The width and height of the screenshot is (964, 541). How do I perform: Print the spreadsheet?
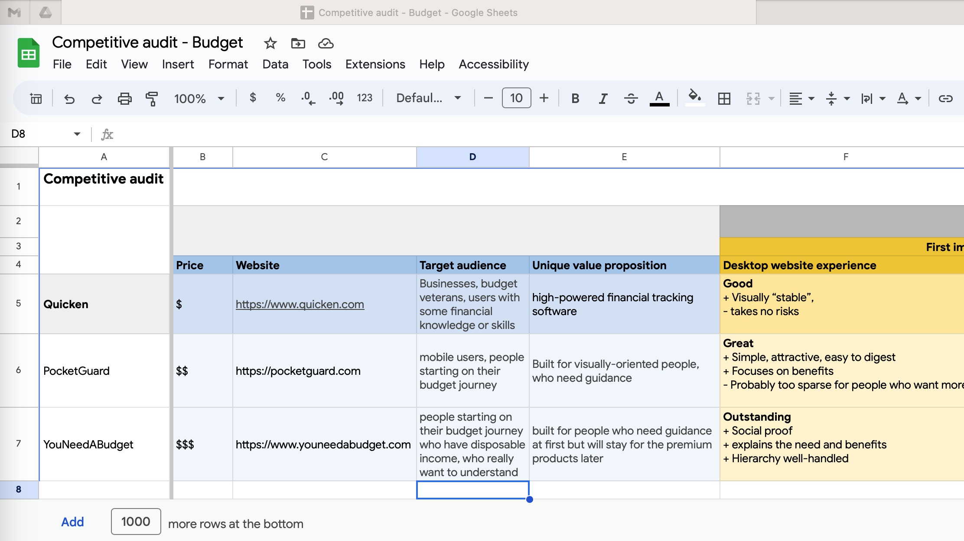124,99
